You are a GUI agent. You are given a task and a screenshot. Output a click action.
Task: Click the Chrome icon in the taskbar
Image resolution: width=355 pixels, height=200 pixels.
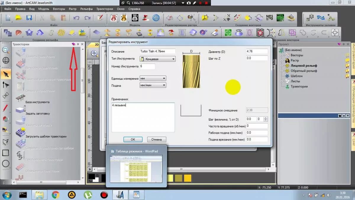55,195
